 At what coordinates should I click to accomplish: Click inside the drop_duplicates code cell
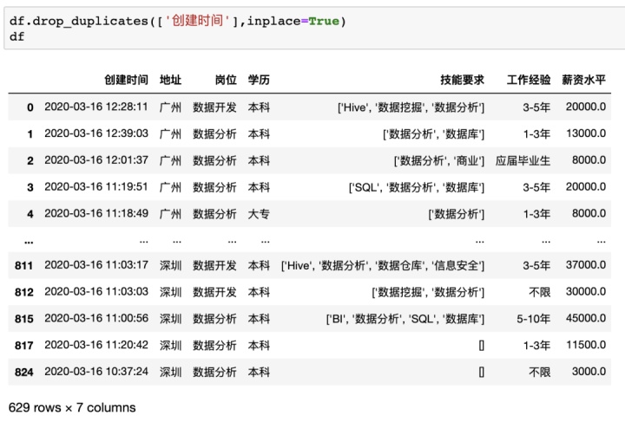click(314, 29)
